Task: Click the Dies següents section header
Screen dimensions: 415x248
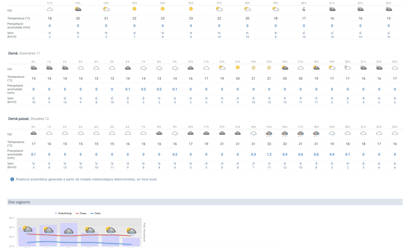Action: pos(19,202)
